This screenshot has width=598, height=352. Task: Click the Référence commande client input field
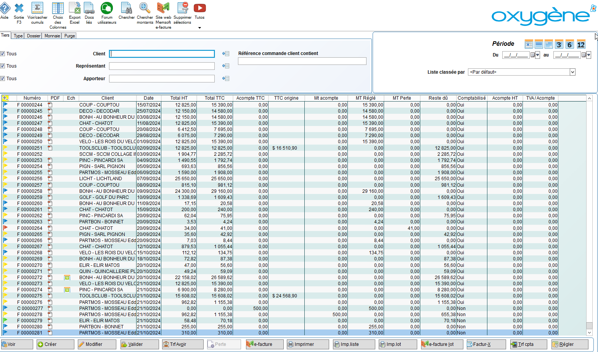[x=302, y=61]
